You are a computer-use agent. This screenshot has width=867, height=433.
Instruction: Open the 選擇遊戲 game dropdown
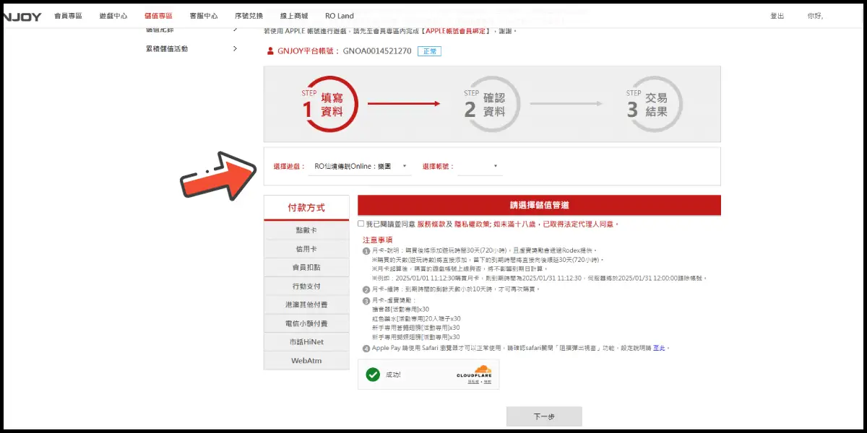tap(361, 167)
